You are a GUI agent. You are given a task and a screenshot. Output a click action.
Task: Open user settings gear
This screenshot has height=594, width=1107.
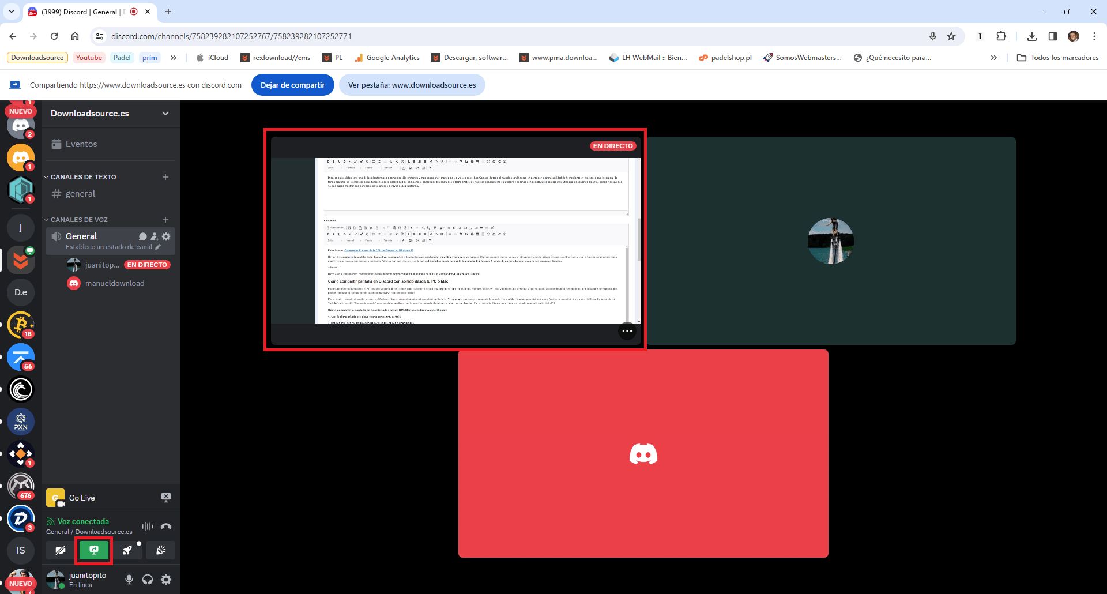point(166,580)
